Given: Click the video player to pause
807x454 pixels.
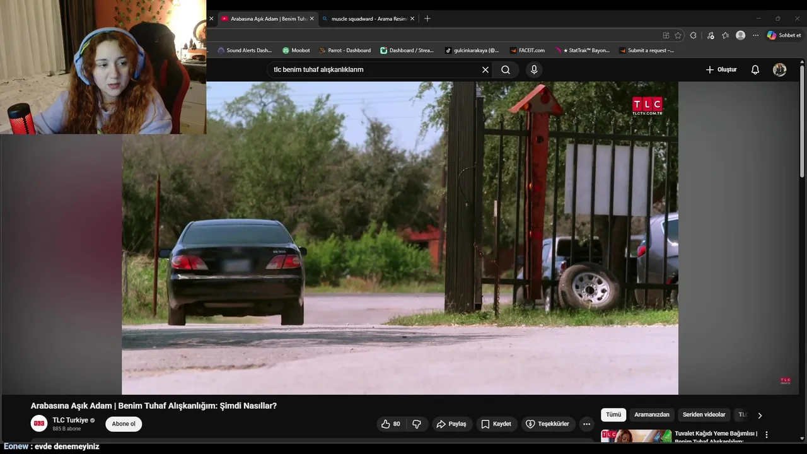Looking at the screenshot, I should coord(400,238).
